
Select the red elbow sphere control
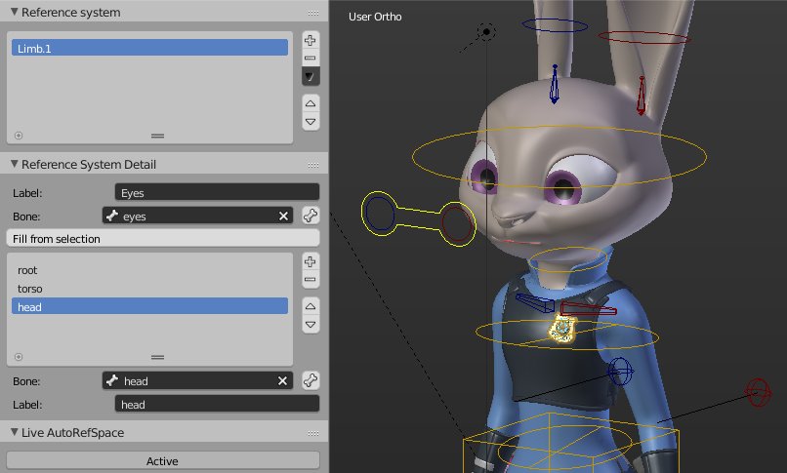(758, 392)
